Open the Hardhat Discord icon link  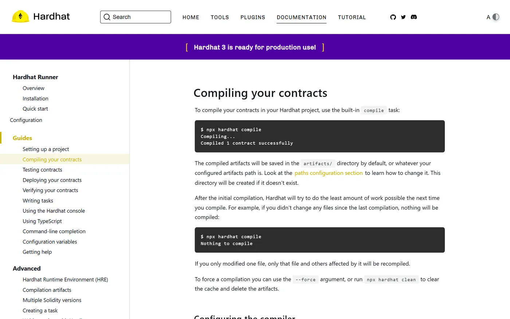point(414,17)
